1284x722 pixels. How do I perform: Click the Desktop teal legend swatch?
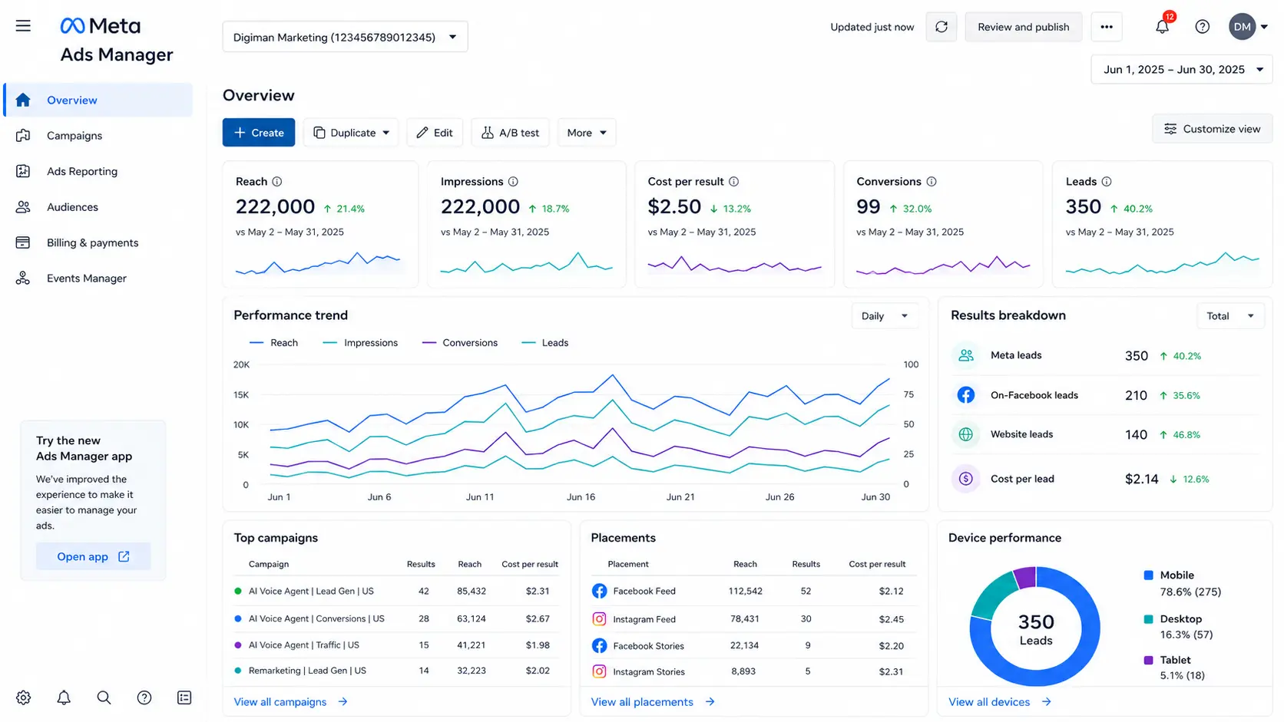pos(1149,619)
